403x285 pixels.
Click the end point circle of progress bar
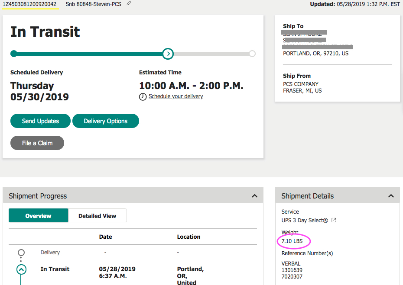coord(252,54)
